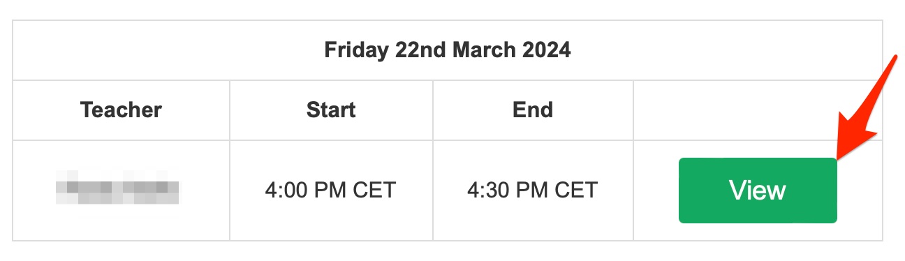
Task: Click CET in the start time cell
Action: click(x=375, y=190)
